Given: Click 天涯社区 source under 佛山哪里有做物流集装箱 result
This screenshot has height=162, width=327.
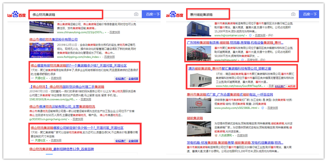Looking at the screenshot, I should click(40, 78).
